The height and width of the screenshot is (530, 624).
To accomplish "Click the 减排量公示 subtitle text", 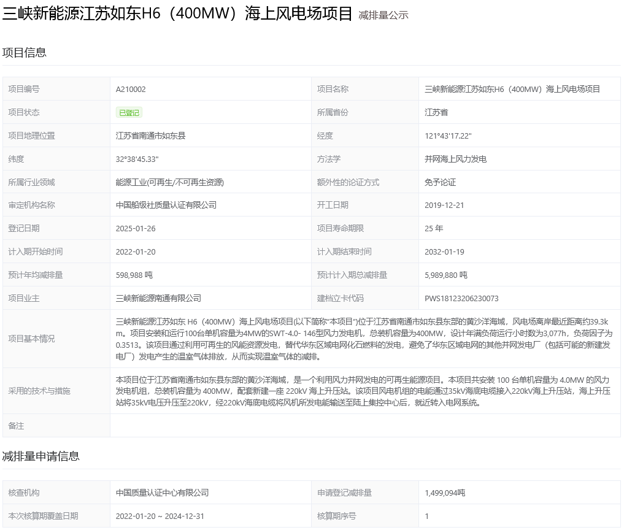I will (383, 15).
